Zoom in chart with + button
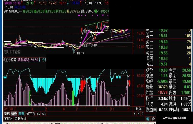 point(135,114)
